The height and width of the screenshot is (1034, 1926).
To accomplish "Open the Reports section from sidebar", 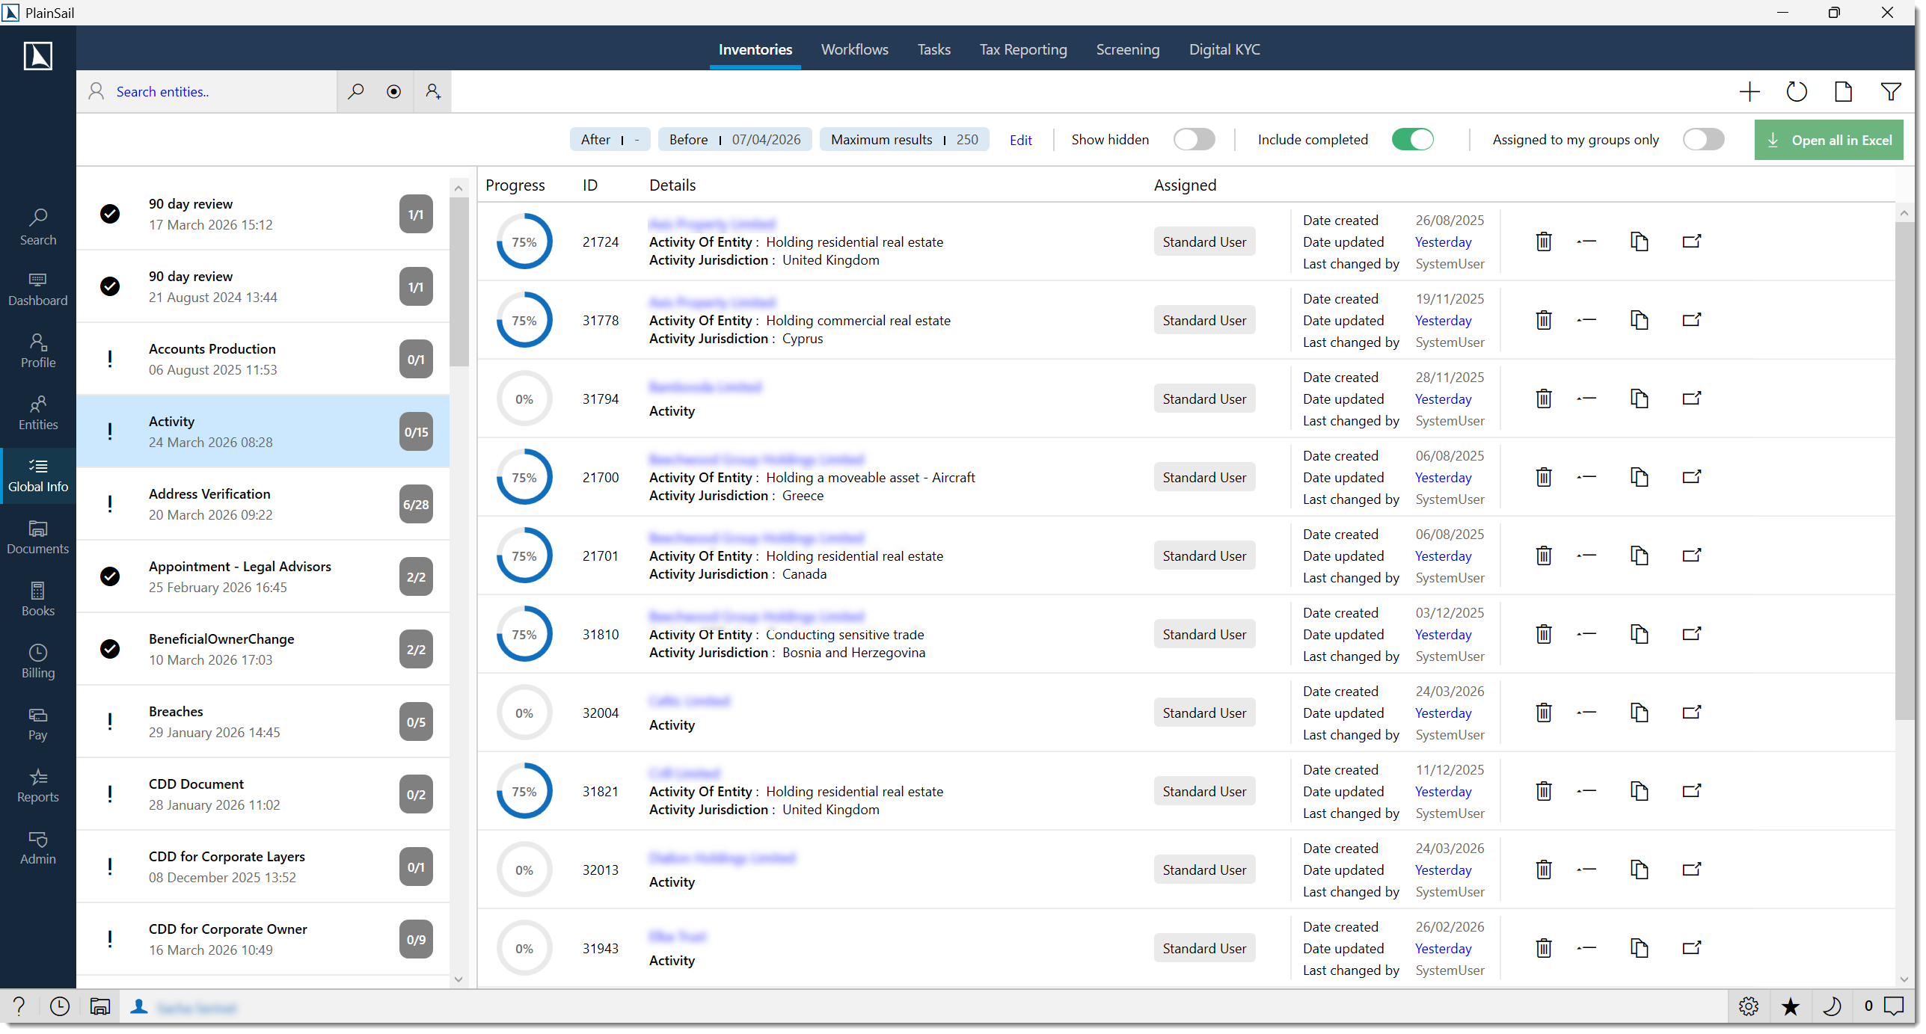I will [x=37, y=786].
